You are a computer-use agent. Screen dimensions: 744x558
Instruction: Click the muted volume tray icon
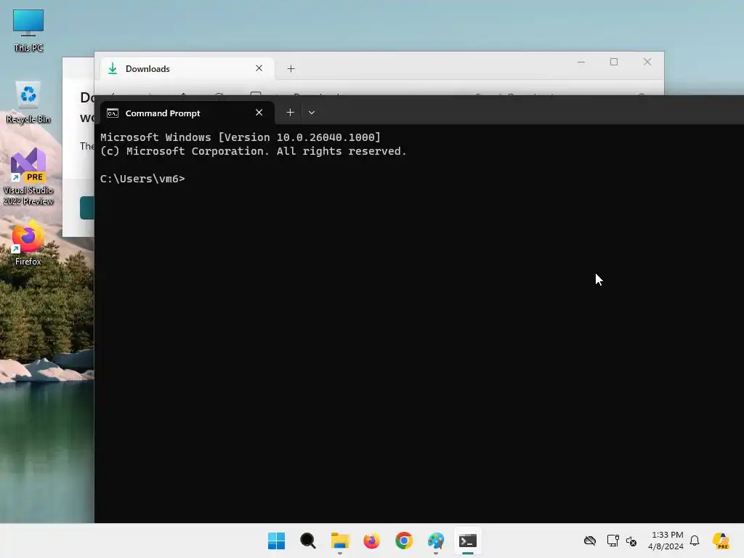(631, 541)
